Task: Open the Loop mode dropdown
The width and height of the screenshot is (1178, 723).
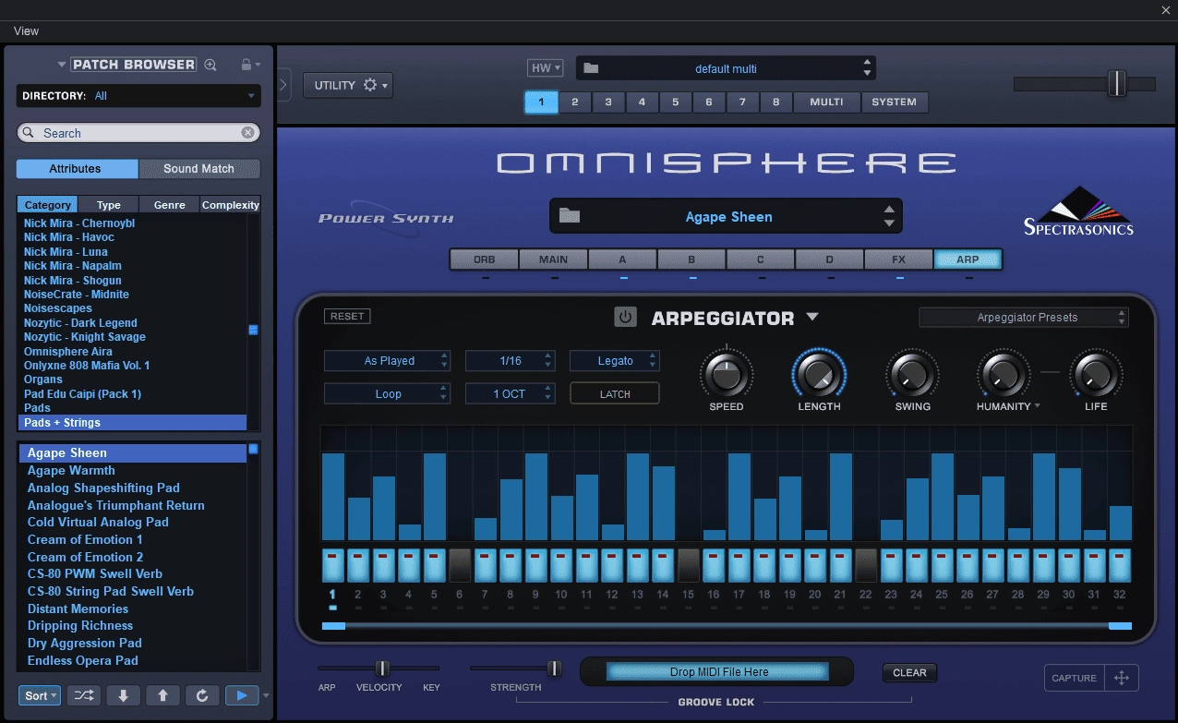Action: (387, 393)
